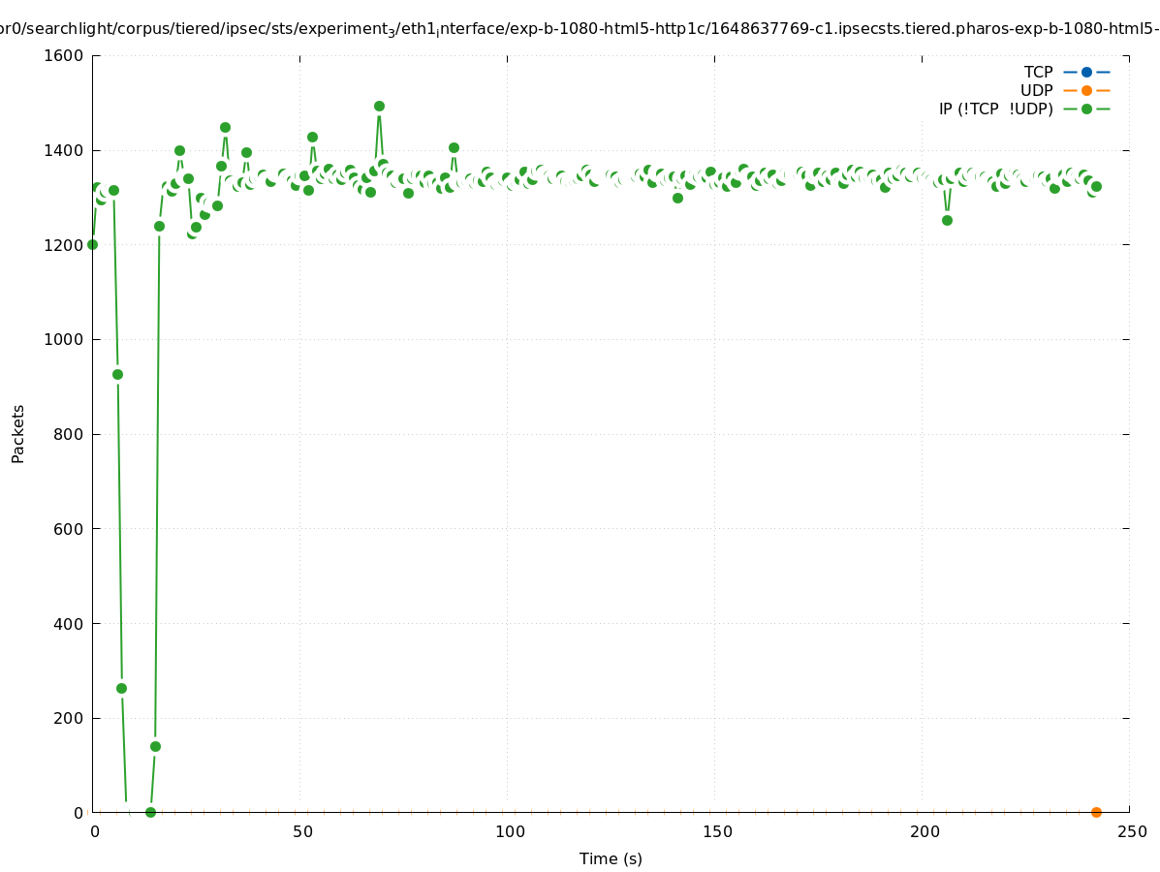The height and width of the screenshot is (872, 1160).
Task: Select the highest green peak near 1500 packets
Action: tap(379, 106)
